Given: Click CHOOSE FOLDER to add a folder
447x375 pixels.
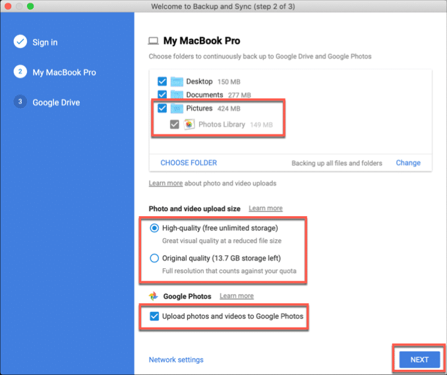Looking at the screenshot, I should 189,163.
